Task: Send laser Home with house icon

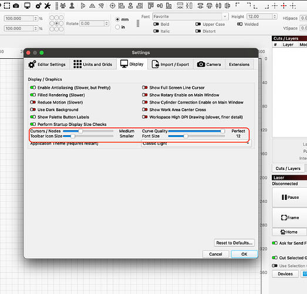Action: point(289,232)
